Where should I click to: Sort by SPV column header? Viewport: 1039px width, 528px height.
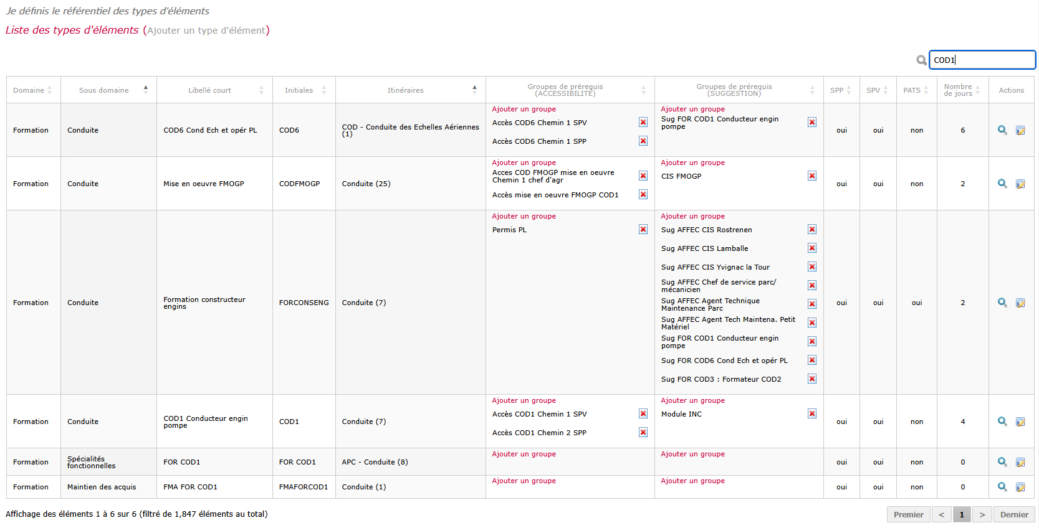tap(878, 90)
